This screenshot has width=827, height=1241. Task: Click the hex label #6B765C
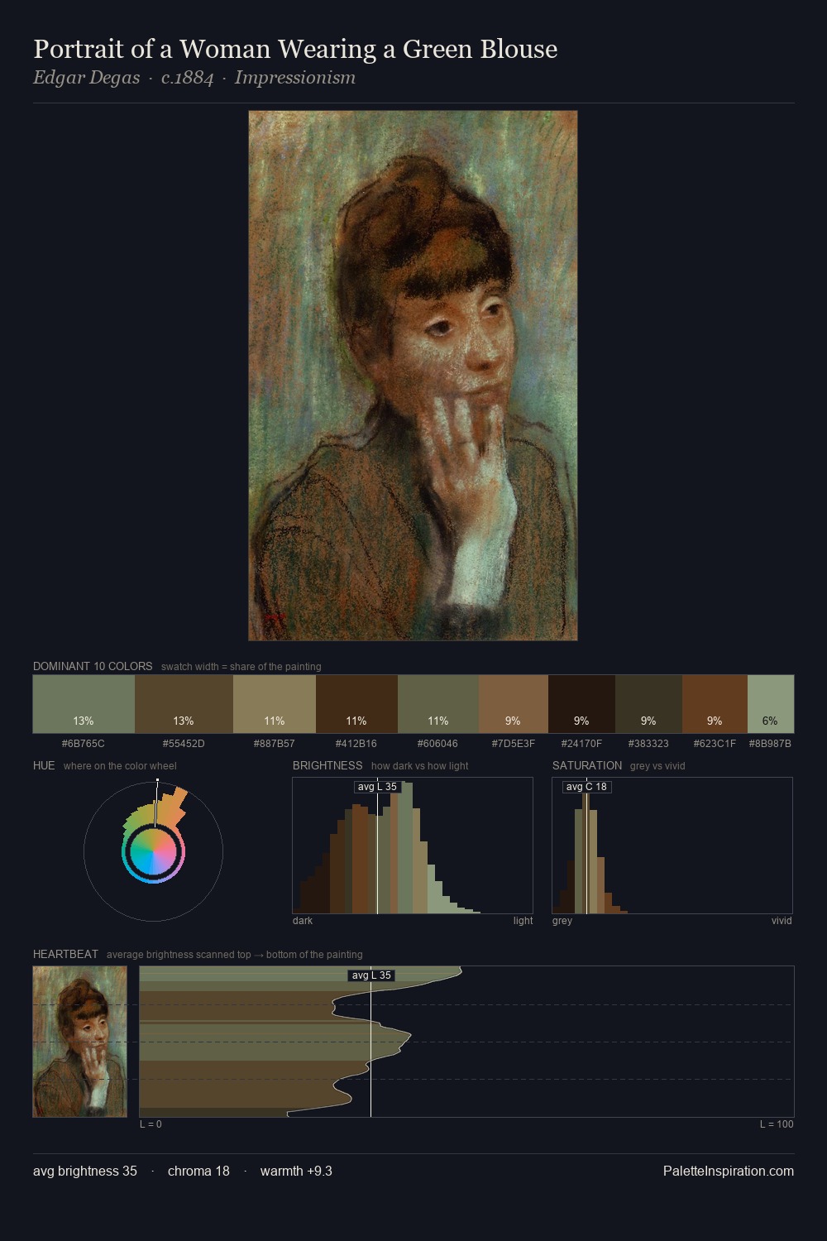[84, 744]
